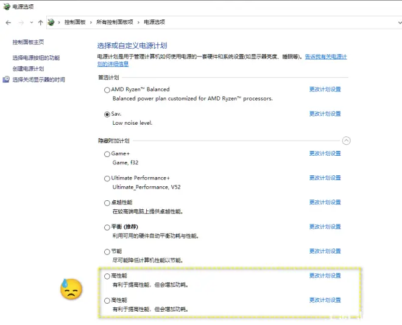402x325 pixels.
Task: Change plan settings for Game+
Action: (x=325, y=153)
